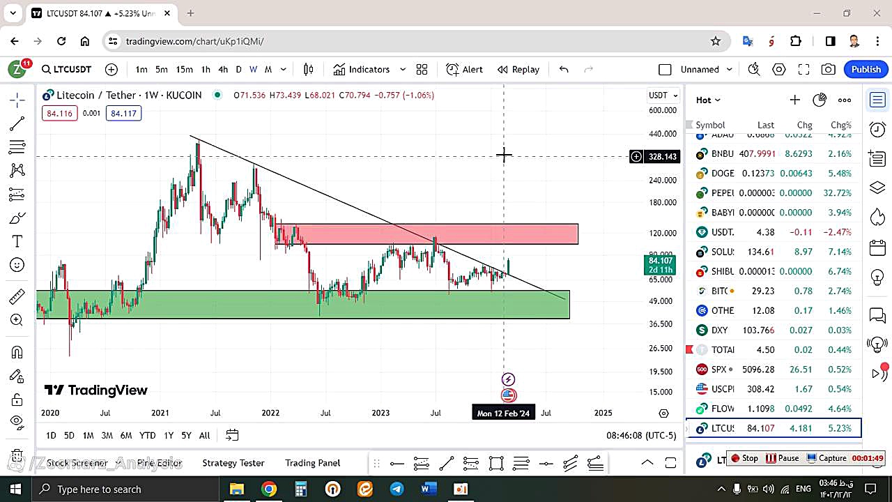
Task: Select the crosshair cursor tool
Action: 17,100
